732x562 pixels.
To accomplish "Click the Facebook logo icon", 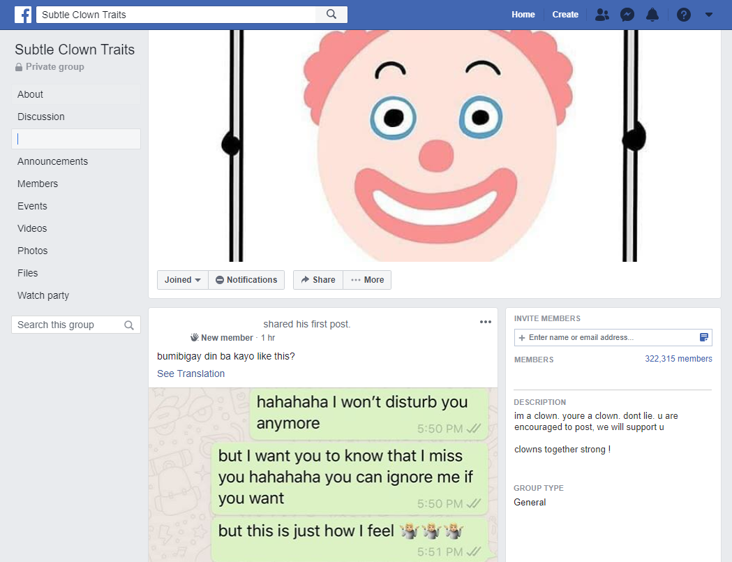I will (23, 15).
